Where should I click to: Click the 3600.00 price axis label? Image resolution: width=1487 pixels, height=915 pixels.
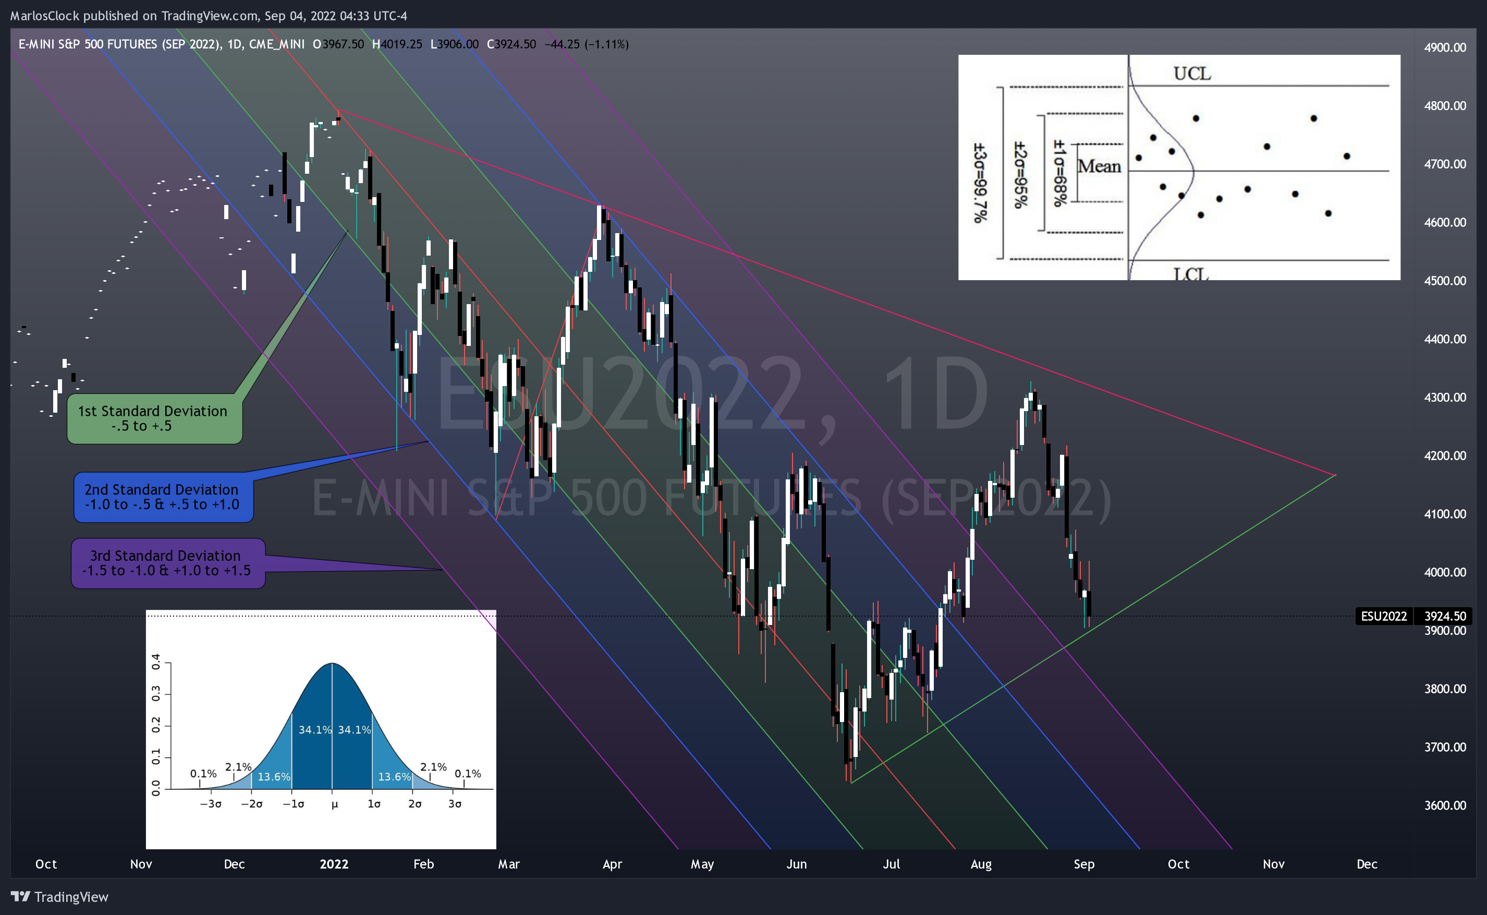1445,805
